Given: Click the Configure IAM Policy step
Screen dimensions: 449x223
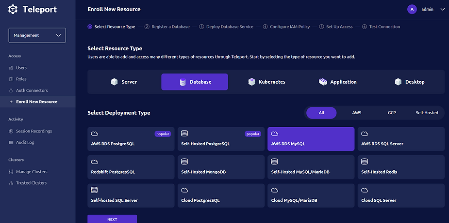Looking at the screenshot, I should coord(286,27).
